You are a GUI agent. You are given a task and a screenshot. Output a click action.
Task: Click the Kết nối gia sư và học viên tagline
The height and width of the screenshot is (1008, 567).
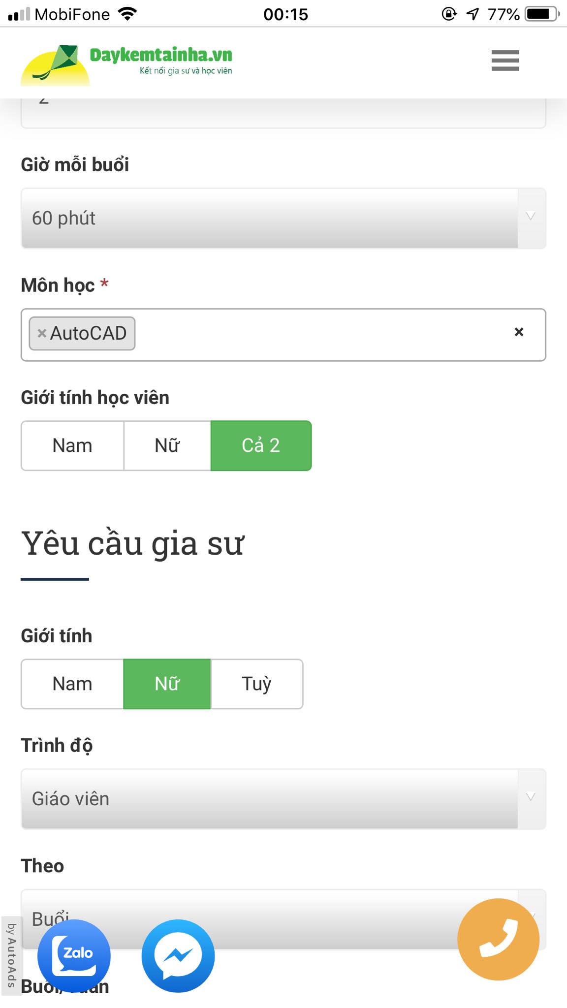[x=186, y=70]
